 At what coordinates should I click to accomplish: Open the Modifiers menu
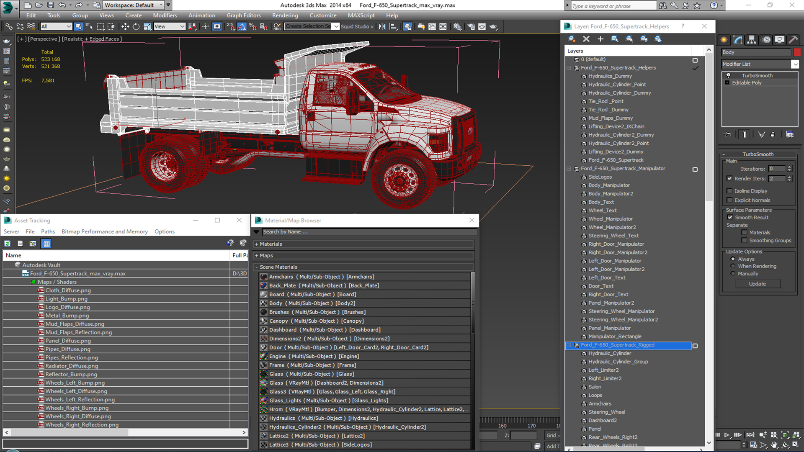coord(165,15)
